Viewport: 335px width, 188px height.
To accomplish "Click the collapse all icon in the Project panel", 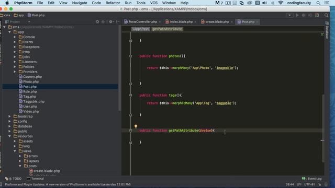I will pyautogui.click(x=103, y=21).
